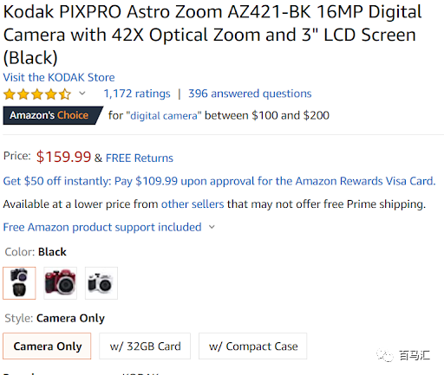Open Visit the KODAK Store link
444x375 pixels.
[x=59, y=77]
